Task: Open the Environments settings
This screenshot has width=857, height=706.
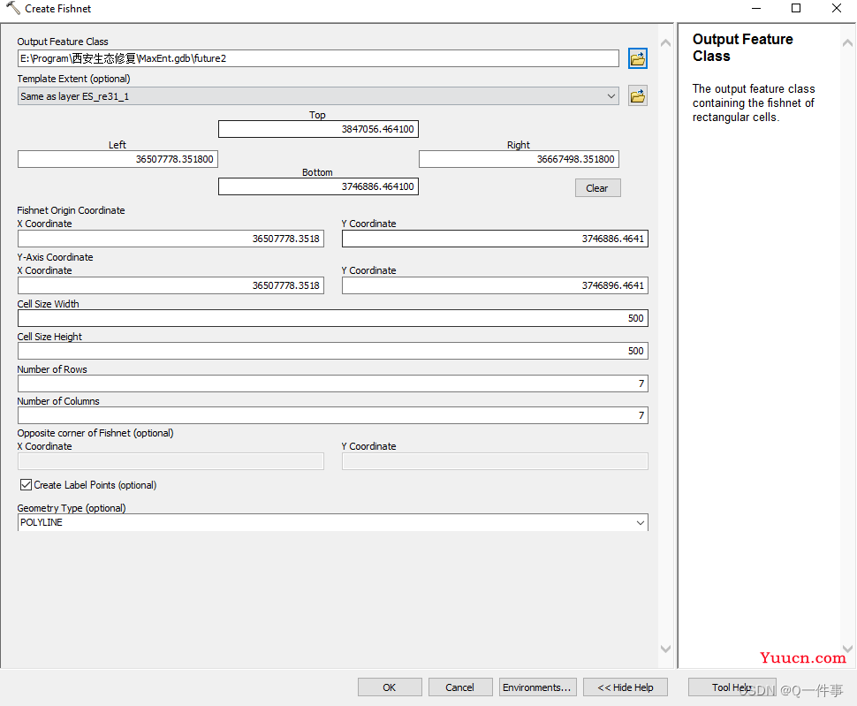Action: coord(537,687)
